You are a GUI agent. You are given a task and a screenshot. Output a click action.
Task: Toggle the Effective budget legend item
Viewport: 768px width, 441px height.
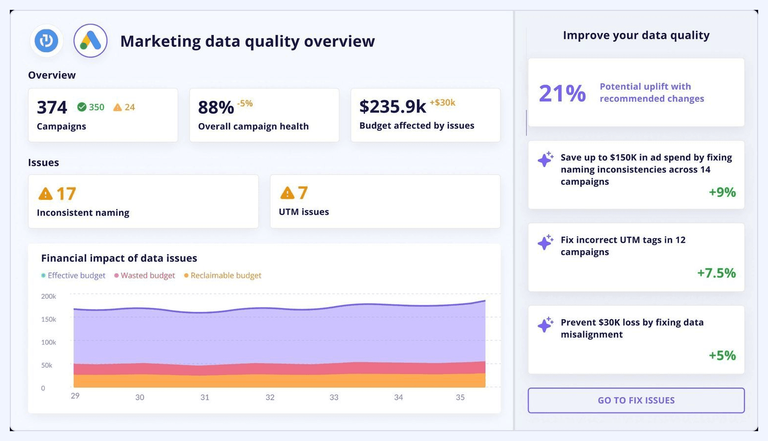(x=73, y=276)
